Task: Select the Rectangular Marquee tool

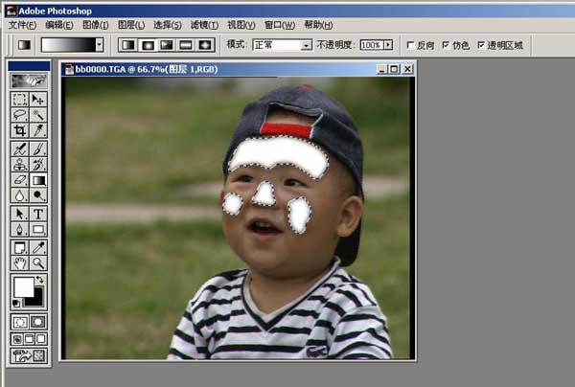Action: tap(20, 100)
